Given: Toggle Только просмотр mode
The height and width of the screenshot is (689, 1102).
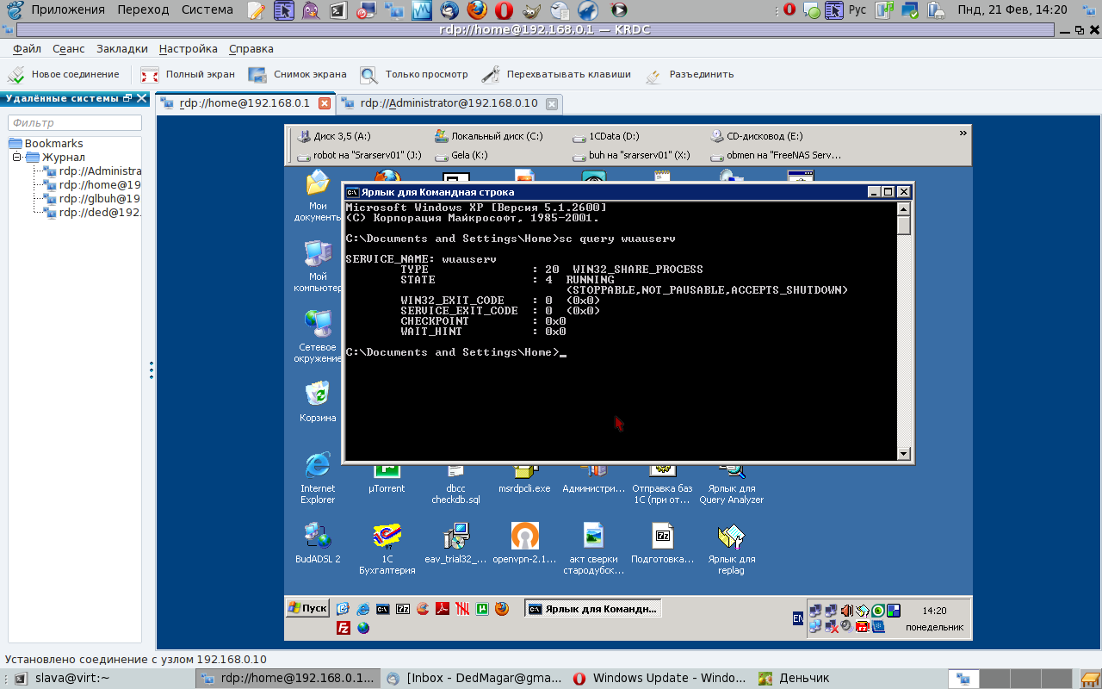Looking at the screenshot, I should 414,75.
